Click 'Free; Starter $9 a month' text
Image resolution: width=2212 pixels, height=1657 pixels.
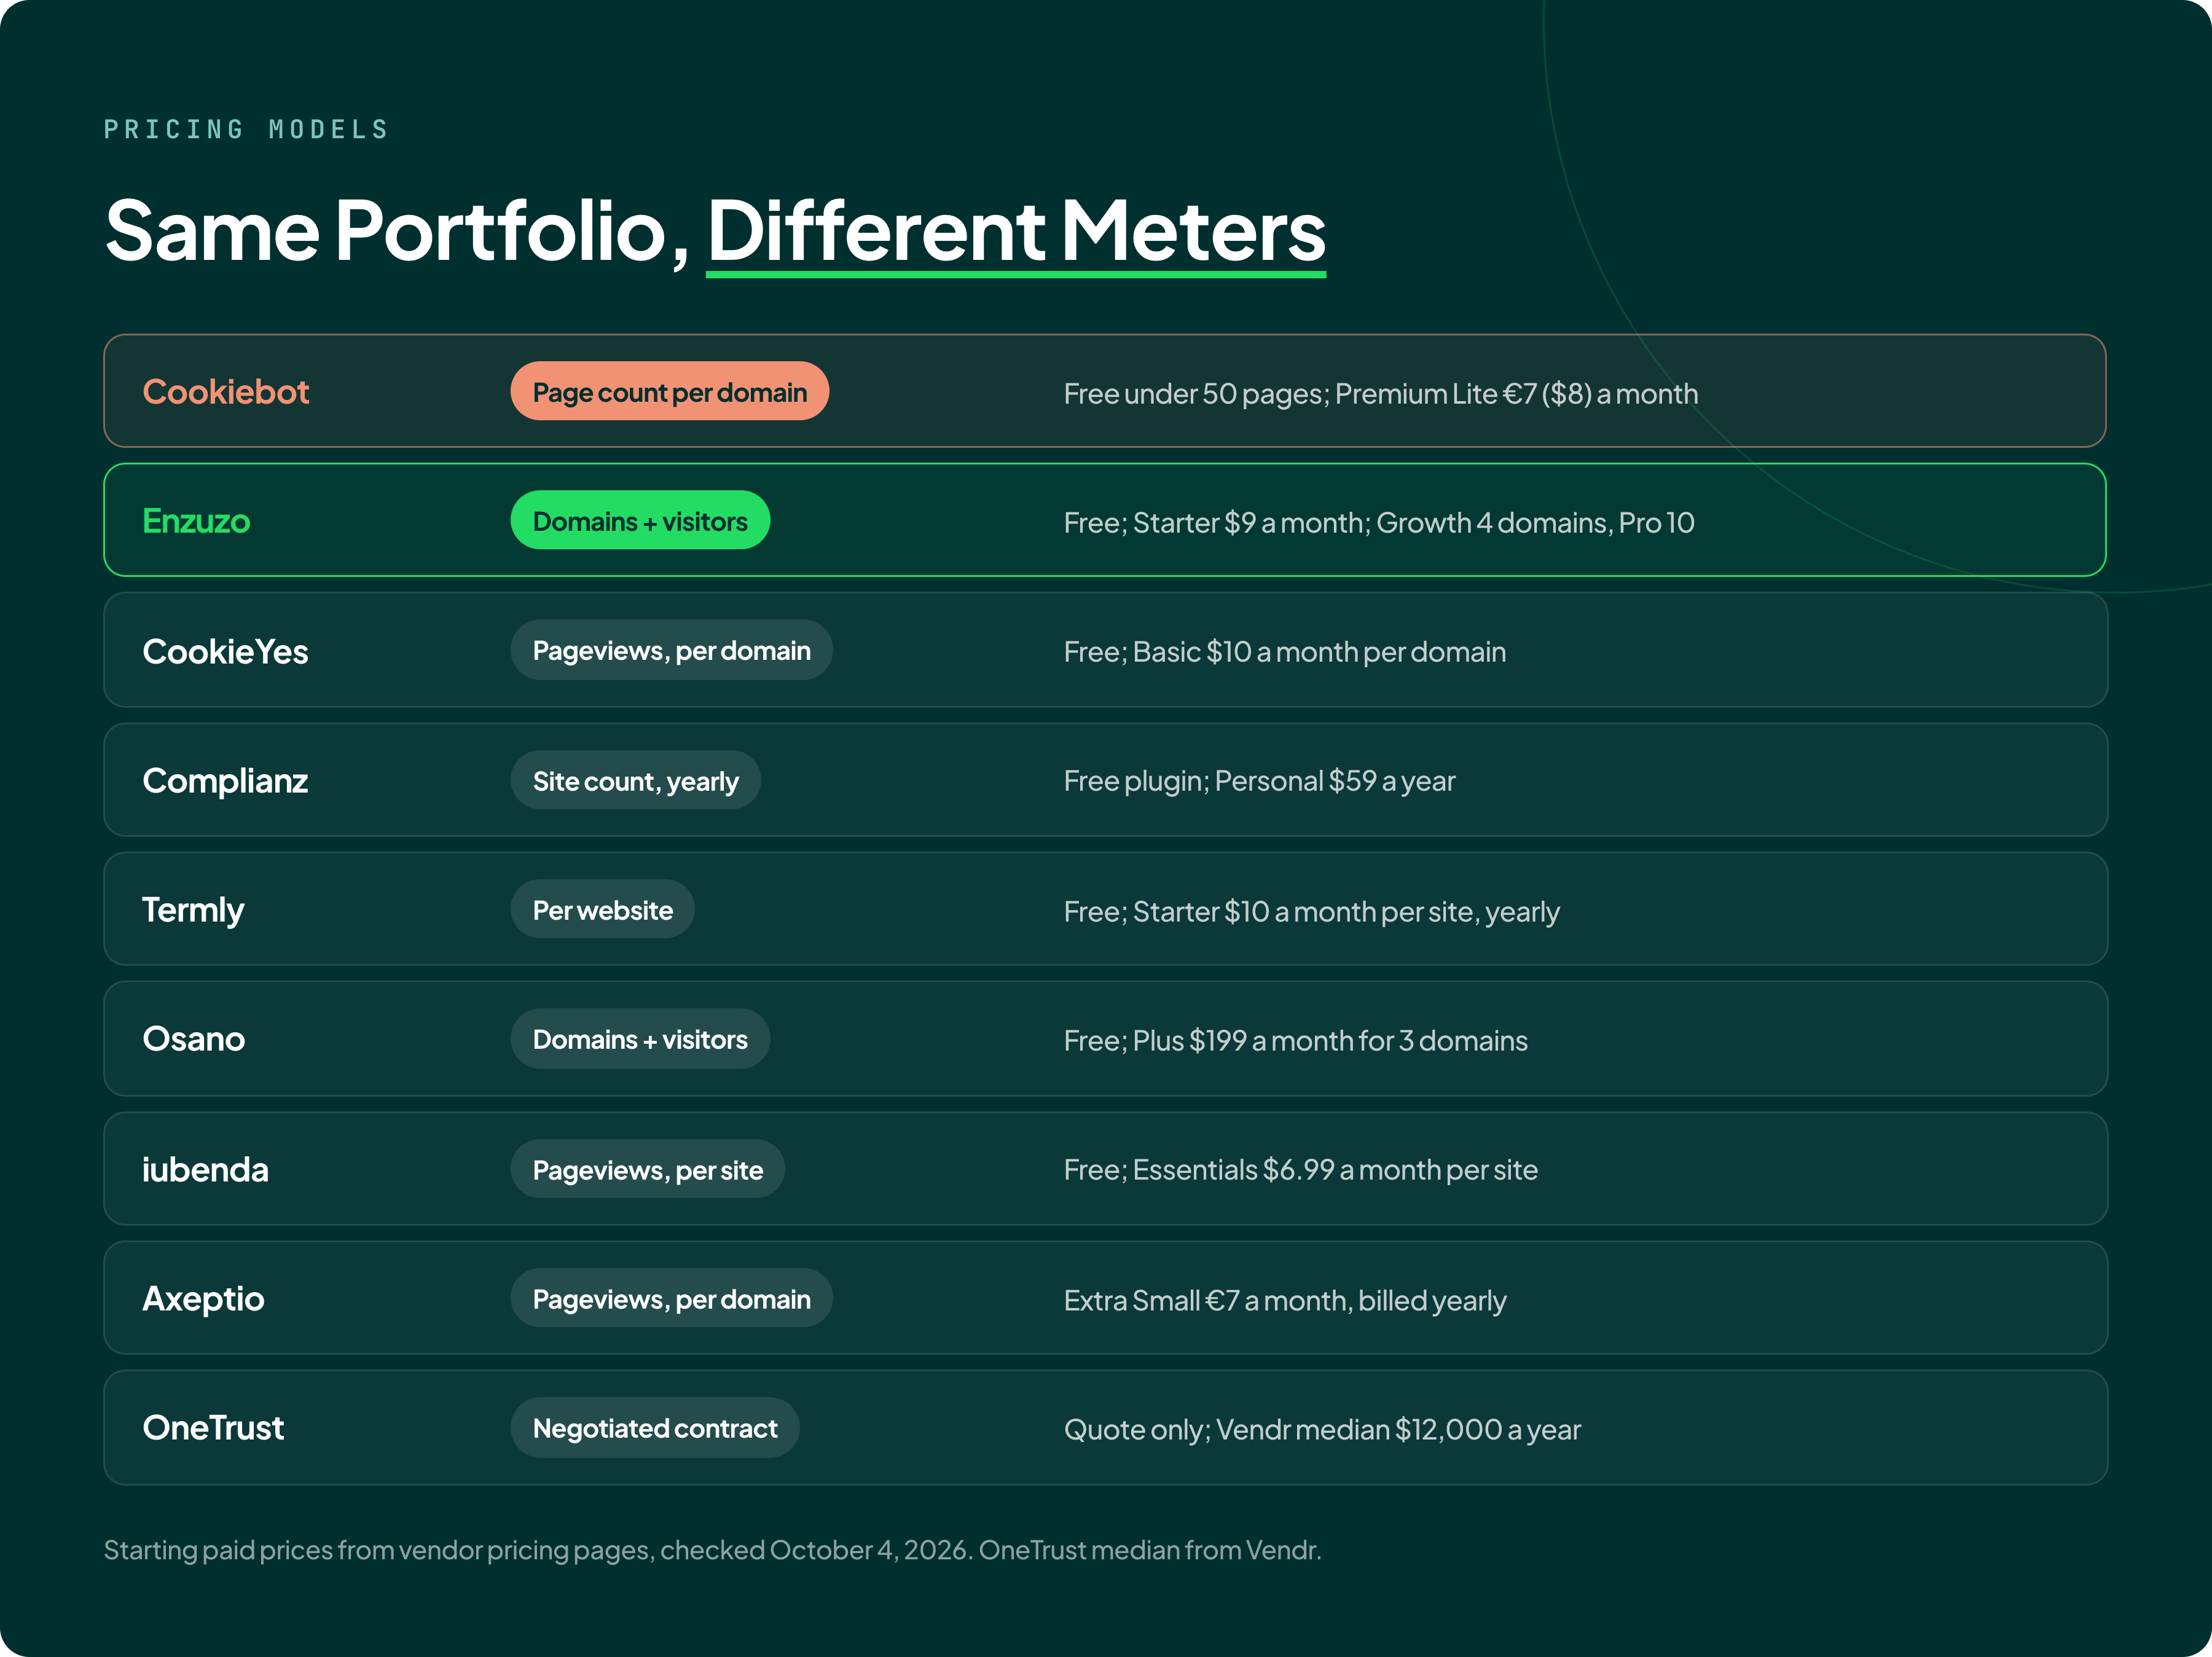click(x=1215, y=523)
